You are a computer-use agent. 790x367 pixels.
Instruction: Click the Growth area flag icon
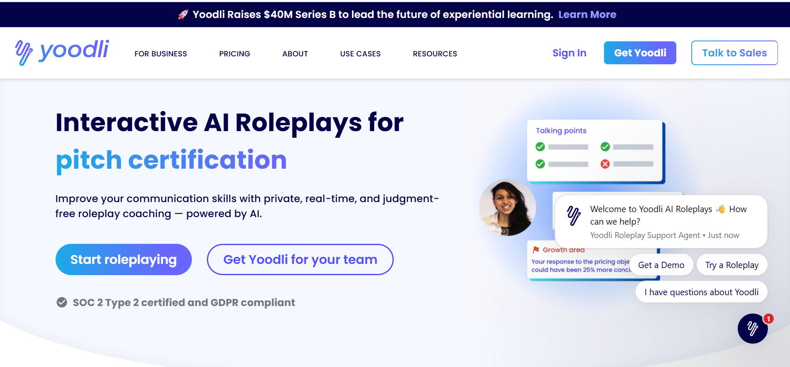tap(536, 250)
